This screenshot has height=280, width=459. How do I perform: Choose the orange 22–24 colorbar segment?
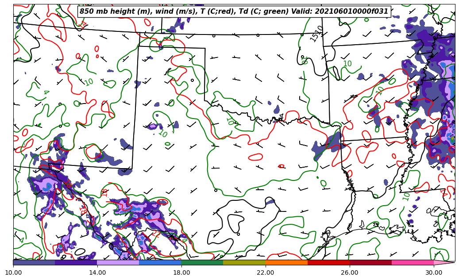coord(286,262)
